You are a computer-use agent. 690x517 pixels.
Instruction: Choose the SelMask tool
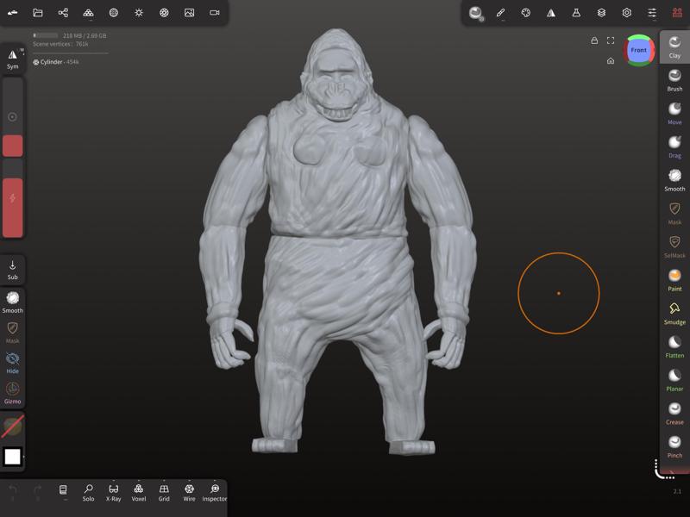tap(674, 247)
